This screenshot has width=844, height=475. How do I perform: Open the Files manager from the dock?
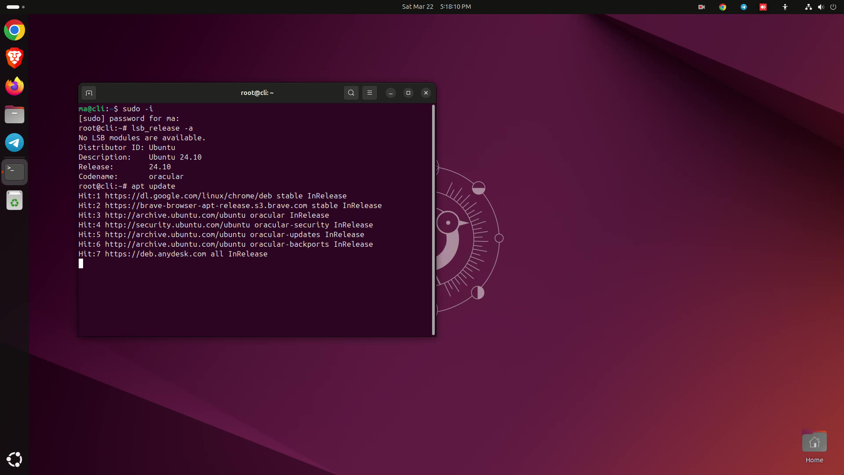click(14, 114)
